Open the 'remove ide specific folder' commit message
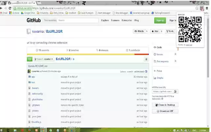 [73, 105]
